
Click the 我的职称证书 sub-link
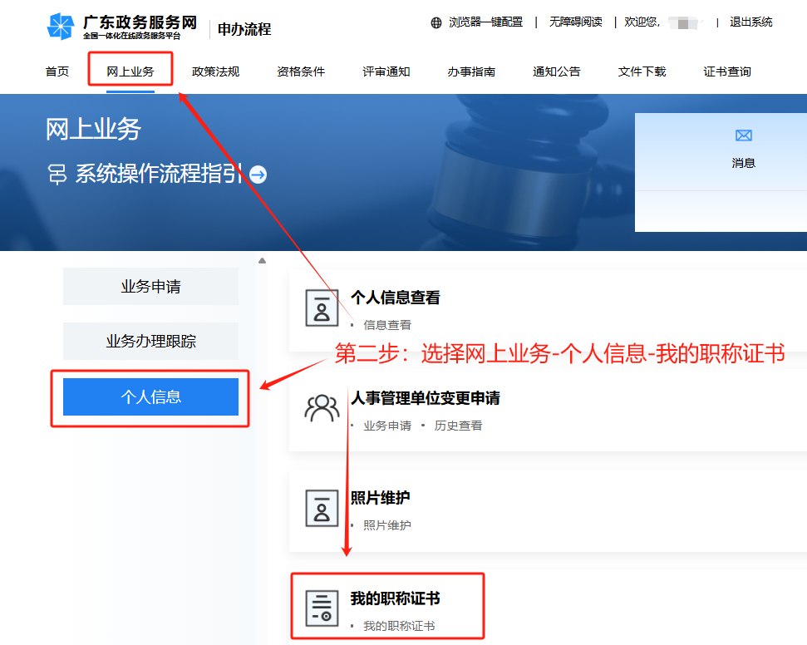coord(399,626)
